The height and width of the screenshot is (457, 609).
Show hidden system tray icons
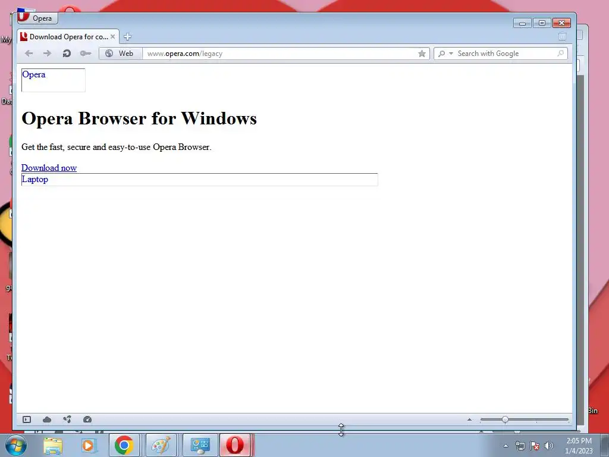click(506, 446)
